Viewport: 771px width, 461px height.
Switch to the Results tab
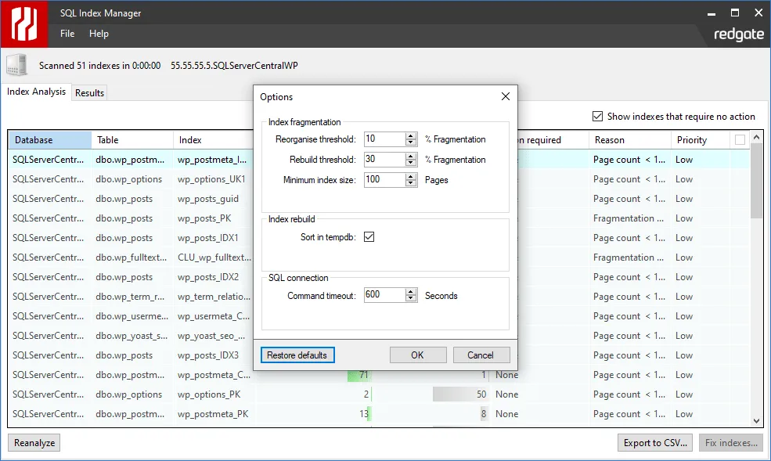[x=89, y=92]
